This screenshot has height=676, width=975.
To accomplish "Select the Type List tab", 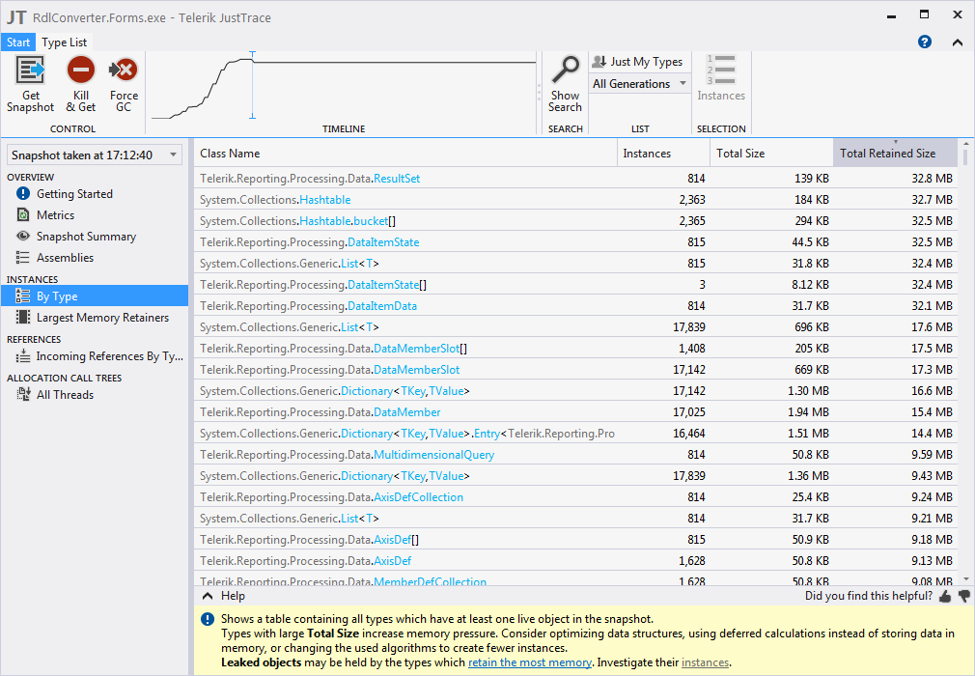I will (x=65, y=42).
